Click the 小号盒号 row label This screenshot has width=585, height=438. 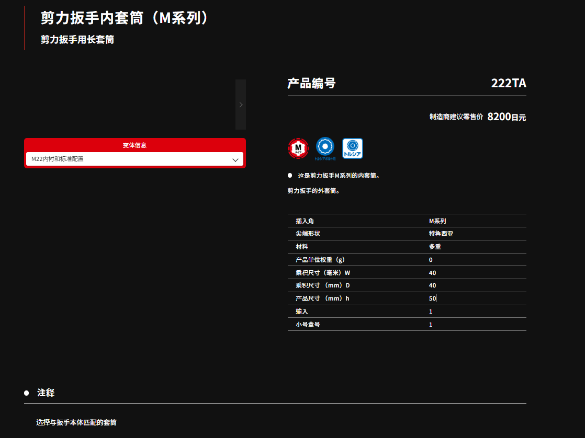[x=308, y=325]
